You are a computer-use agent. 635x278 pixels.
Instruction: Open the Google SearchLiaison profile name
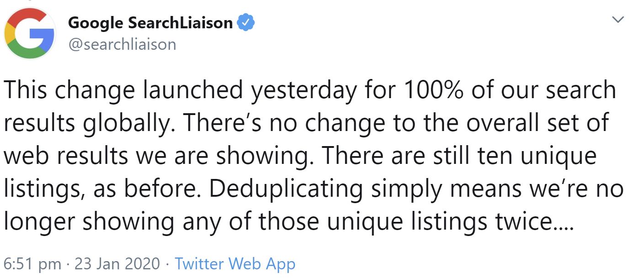coord(150,22)
